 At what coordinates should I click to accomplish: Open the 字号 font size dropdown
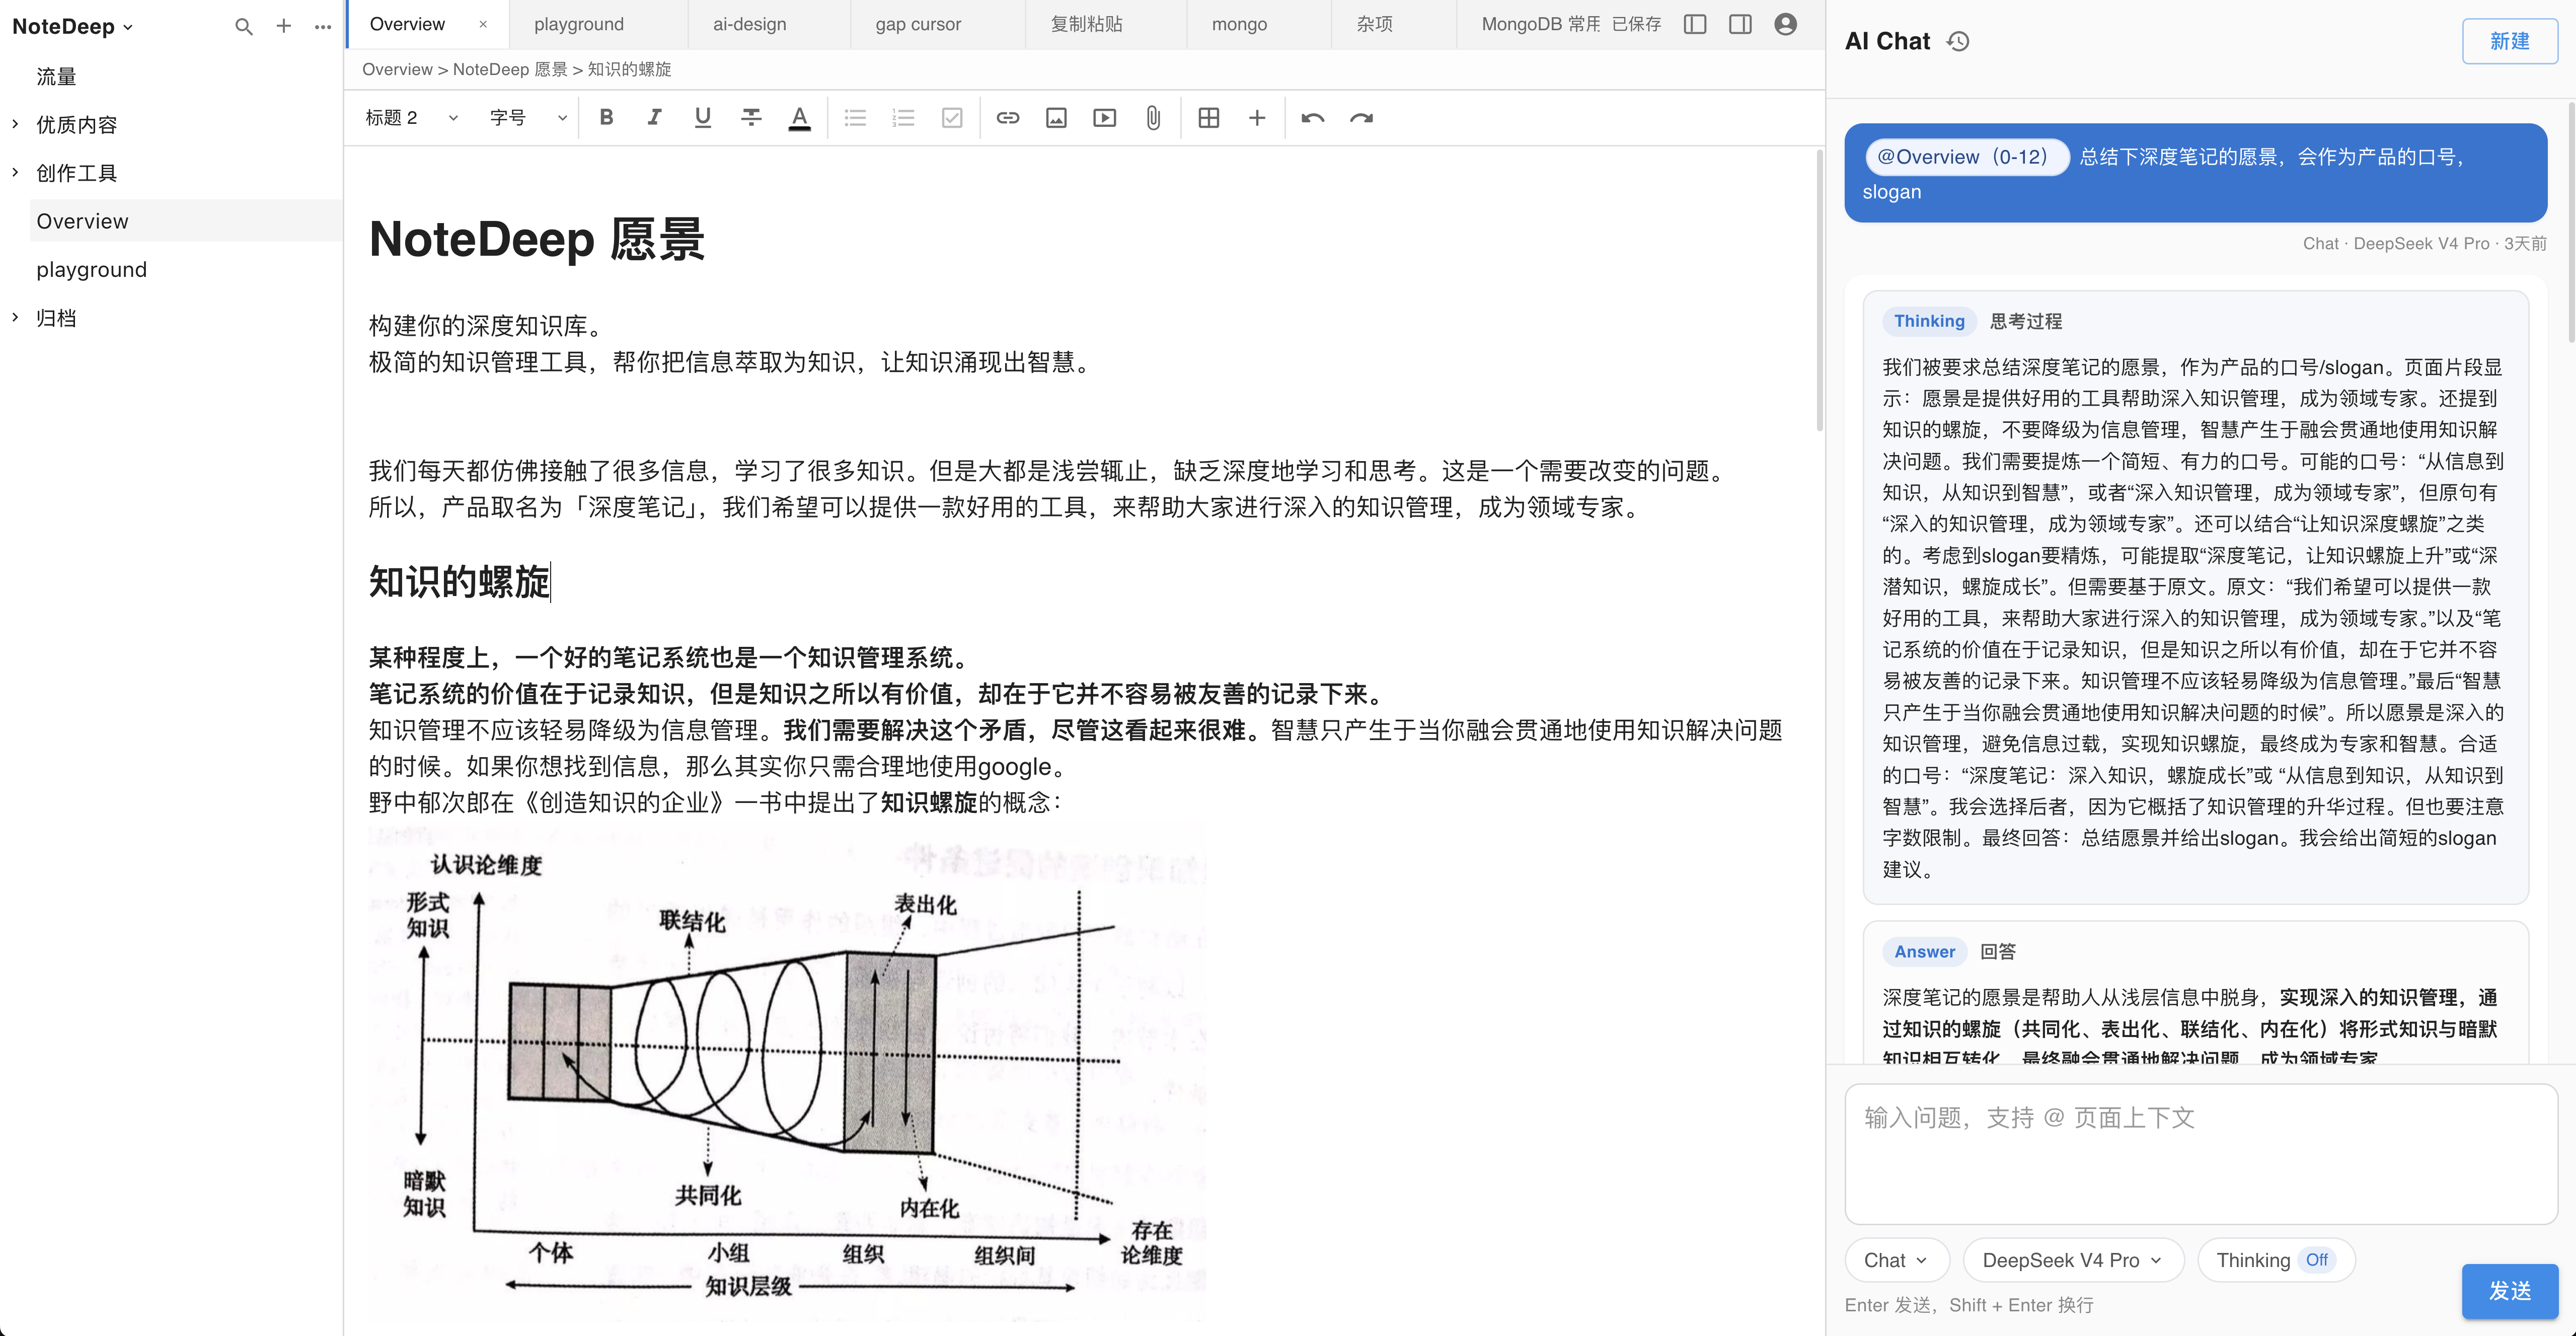point(528,118)
